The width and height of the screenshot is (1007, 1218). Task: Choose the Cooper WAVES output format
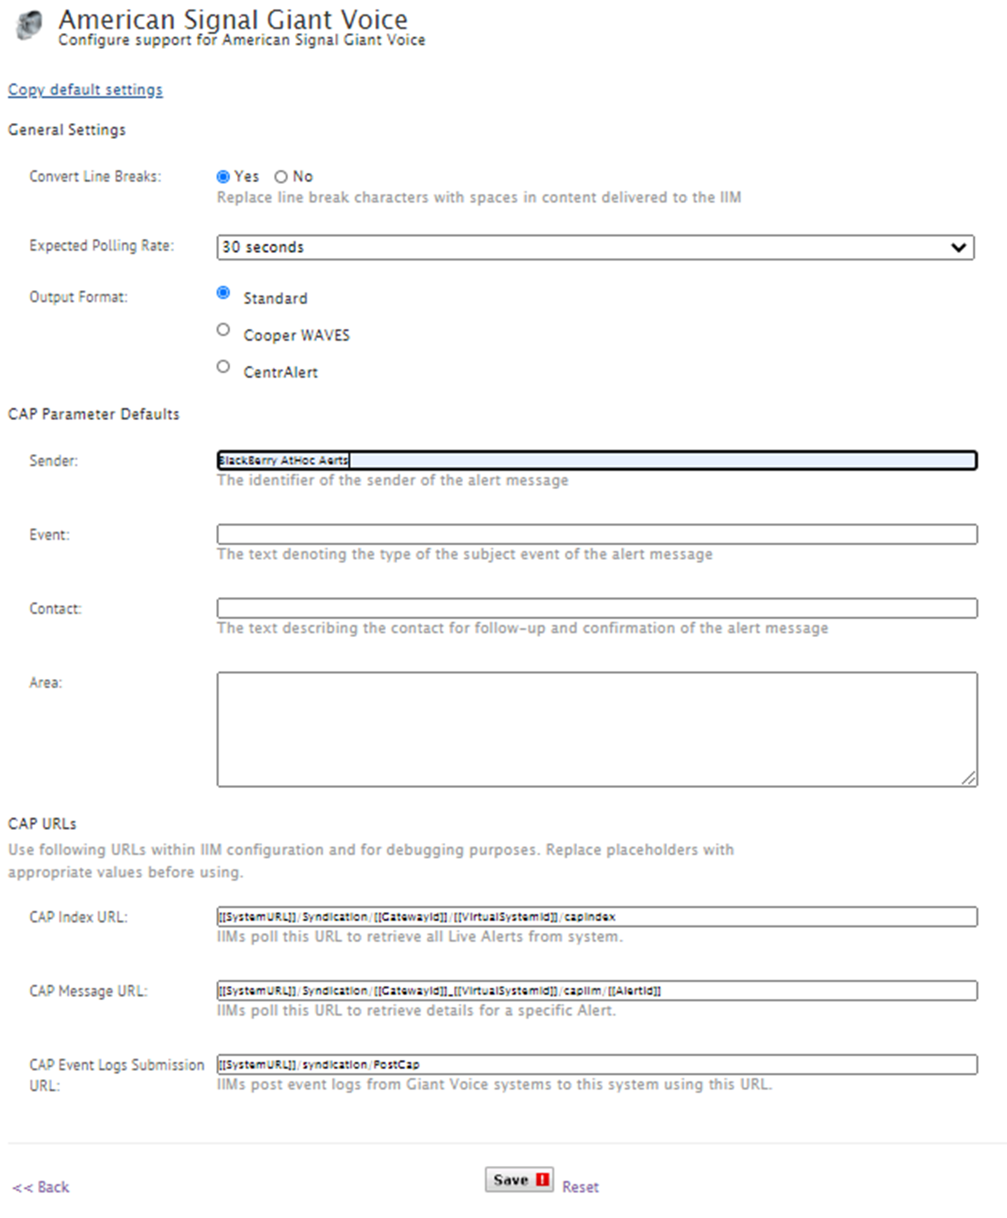click(223, 330)
